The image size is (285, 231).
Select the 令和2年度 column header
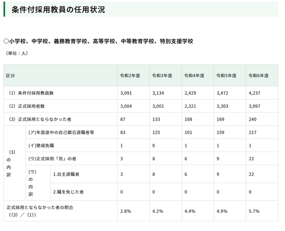coord(130,76)
